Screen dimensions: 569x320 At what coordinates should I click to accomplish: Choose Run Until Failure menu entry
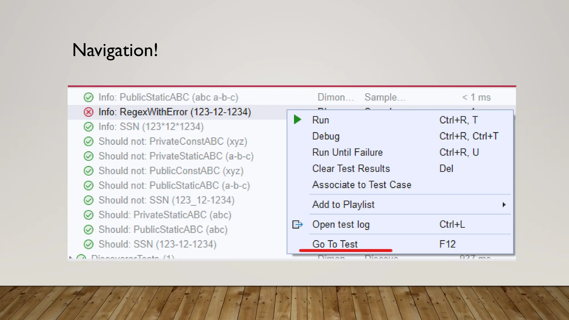click(x=347, y=152)
